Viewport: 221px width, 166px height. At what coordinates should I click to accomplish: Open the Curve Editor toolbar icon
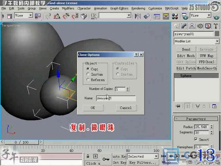tap(157, 16)
